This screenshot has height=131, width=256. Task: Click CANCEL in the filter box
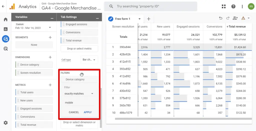74,112
